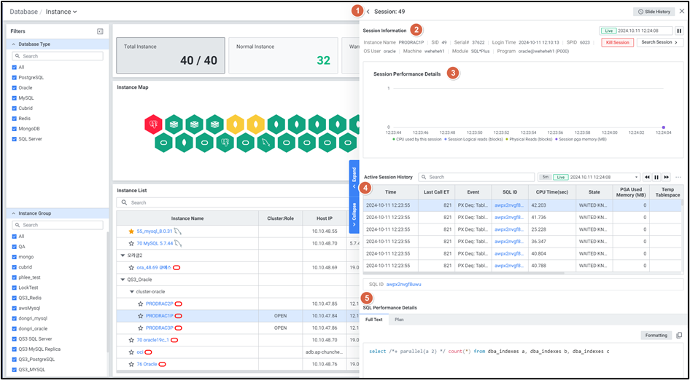This screenshot has height=380, width=690.
Task: Click the back arrow next to Session: 49
Action: tap(368, 12)
